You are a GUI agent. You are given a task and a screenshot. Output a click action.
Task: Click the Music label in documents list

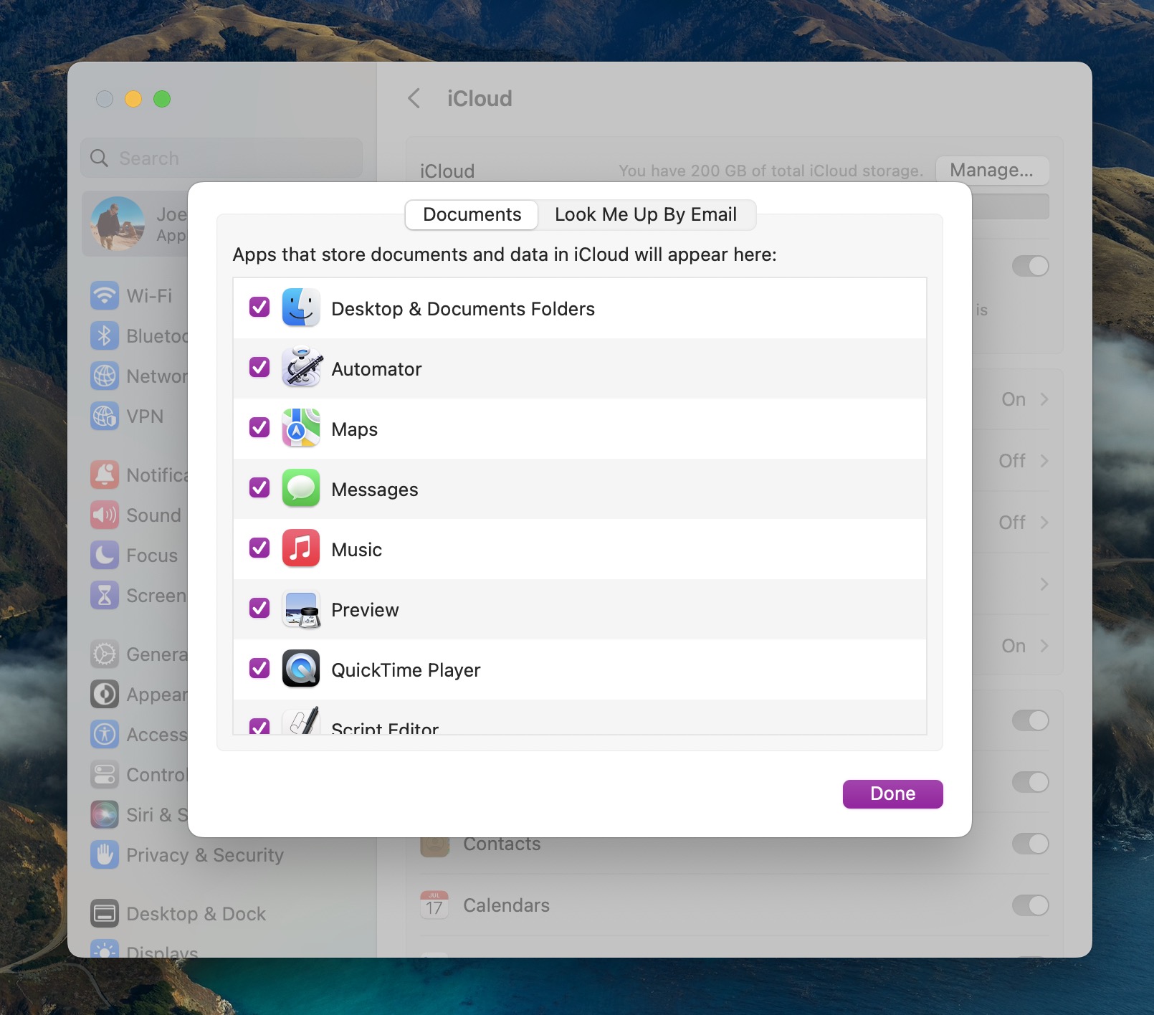(x=356, y=550)
